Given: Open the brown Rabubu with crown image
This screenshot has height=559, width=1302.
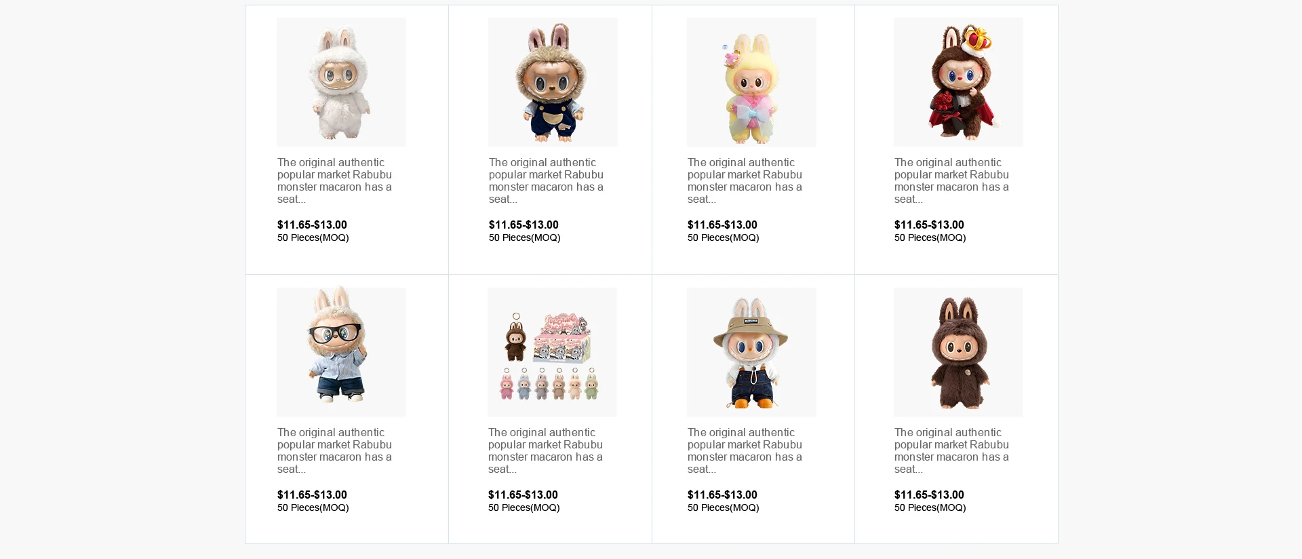Looking at the screenshot, I should pyautogui.click(x=958, y=82).
